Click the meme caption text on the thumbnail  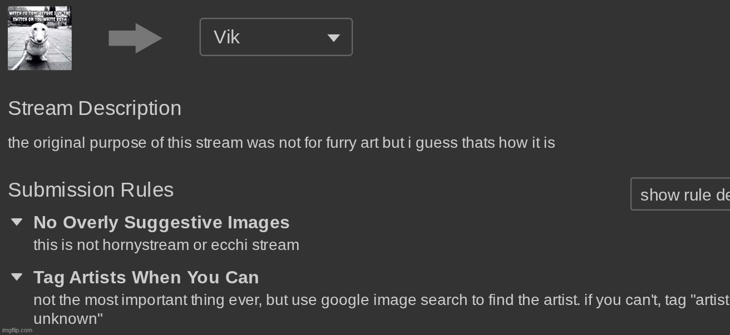pos(40,15)
